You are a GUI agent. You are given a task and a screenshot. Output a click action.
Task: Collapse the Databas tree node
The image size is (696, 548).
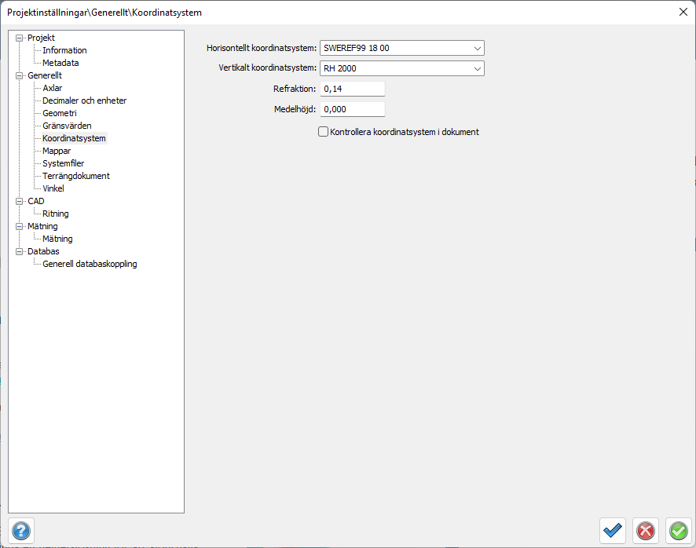point(20,251)
